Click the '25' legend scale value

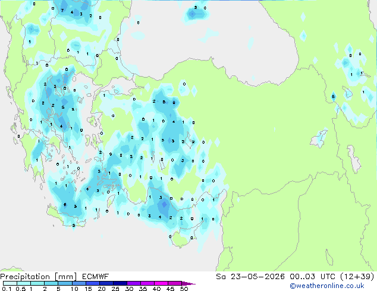pos(115,289)
